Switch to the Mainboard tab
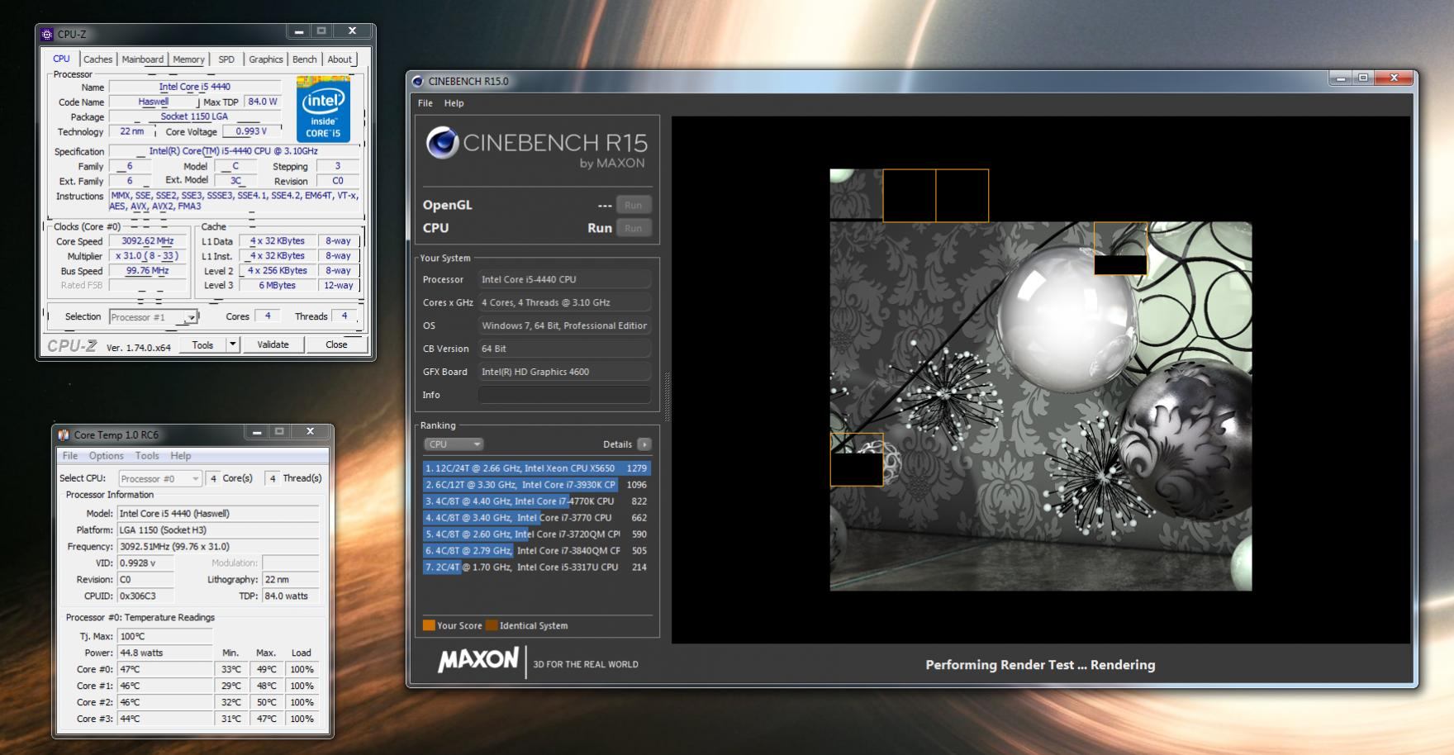 [142, 59]
